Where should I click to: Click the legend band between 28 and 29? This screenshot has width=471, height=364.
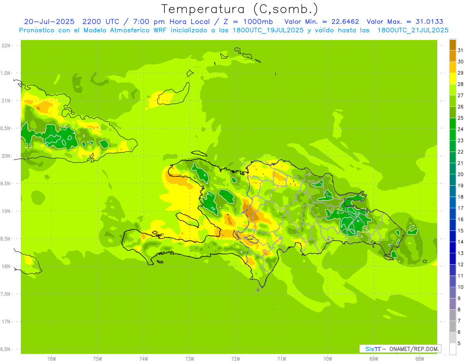point(453,78)
